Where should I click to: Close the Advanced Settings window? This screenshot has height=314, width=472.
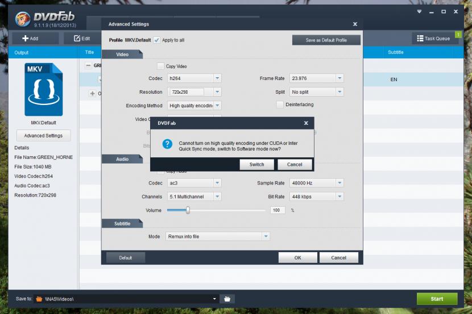click(x=355, y=24)
